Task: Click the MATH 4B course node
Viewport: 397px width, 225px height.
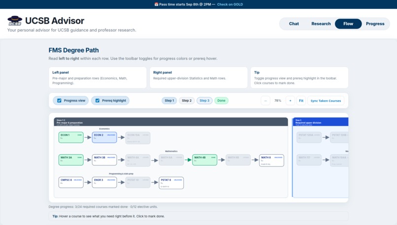Action: point(204,160)
